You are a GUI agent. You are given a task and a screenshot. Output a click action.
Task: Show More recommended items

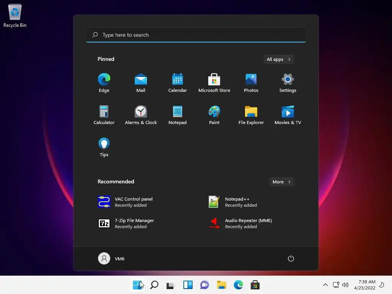(281, 182)
